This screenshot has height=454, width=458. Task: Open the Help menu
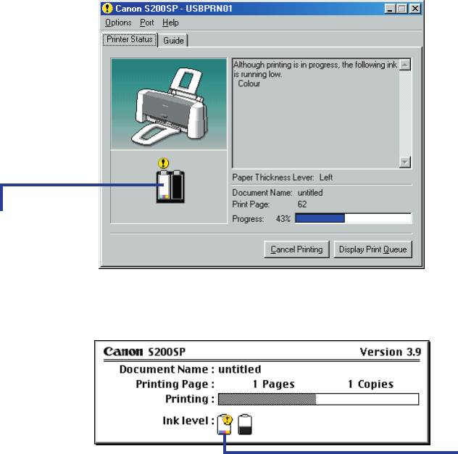coord(170,22)
